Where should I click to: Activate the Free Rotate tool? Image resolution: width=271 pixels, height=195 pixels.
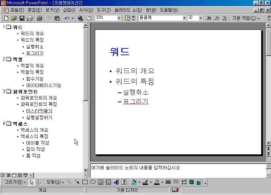pyautogui.click(x=39, y=182)
